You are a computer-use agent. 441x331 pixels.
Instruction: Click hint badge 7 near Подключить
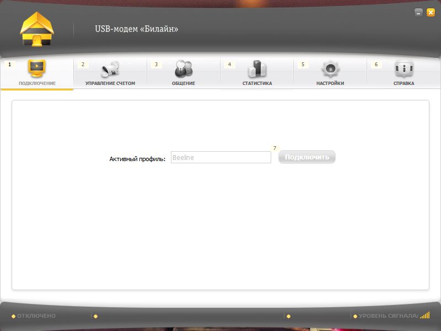pyautogui.click(x=275, y=148)
